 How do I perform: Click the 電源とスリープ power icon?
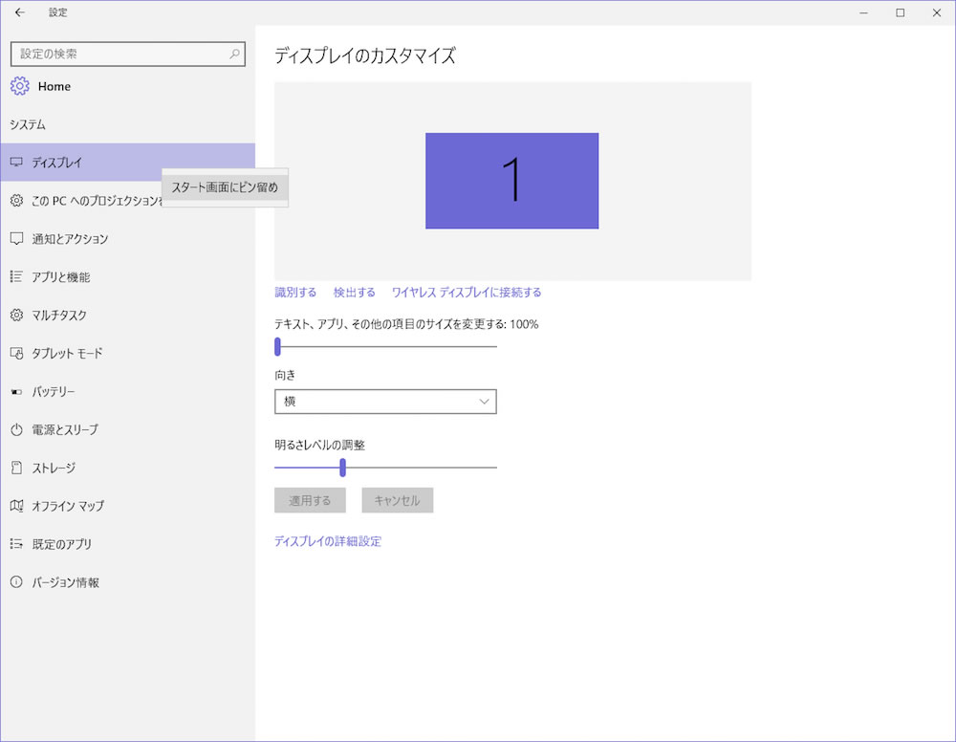(16, 429)
